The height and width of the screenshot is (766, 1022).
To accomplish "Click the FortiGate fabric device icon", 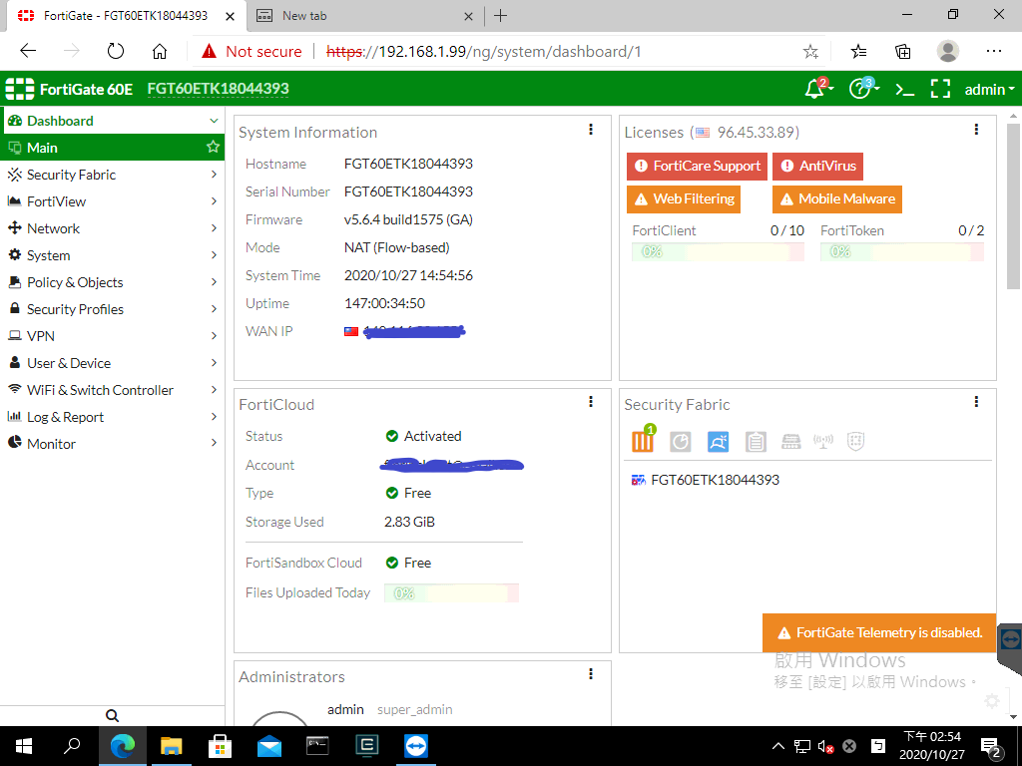I will pyautogui.click(x=643, y=441).
